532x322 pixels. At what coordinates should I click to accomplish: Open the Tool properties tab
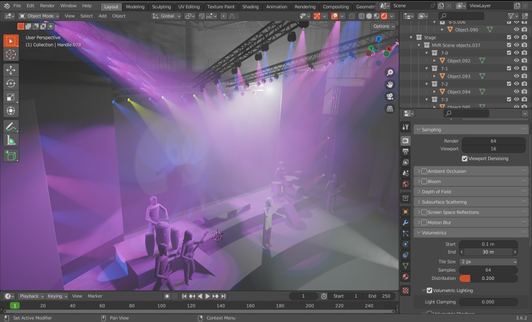[x=406, y=127]
